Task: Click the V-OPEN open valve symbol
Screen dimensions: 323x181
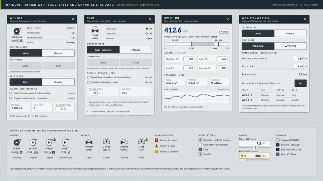Action: click(89, 141)
